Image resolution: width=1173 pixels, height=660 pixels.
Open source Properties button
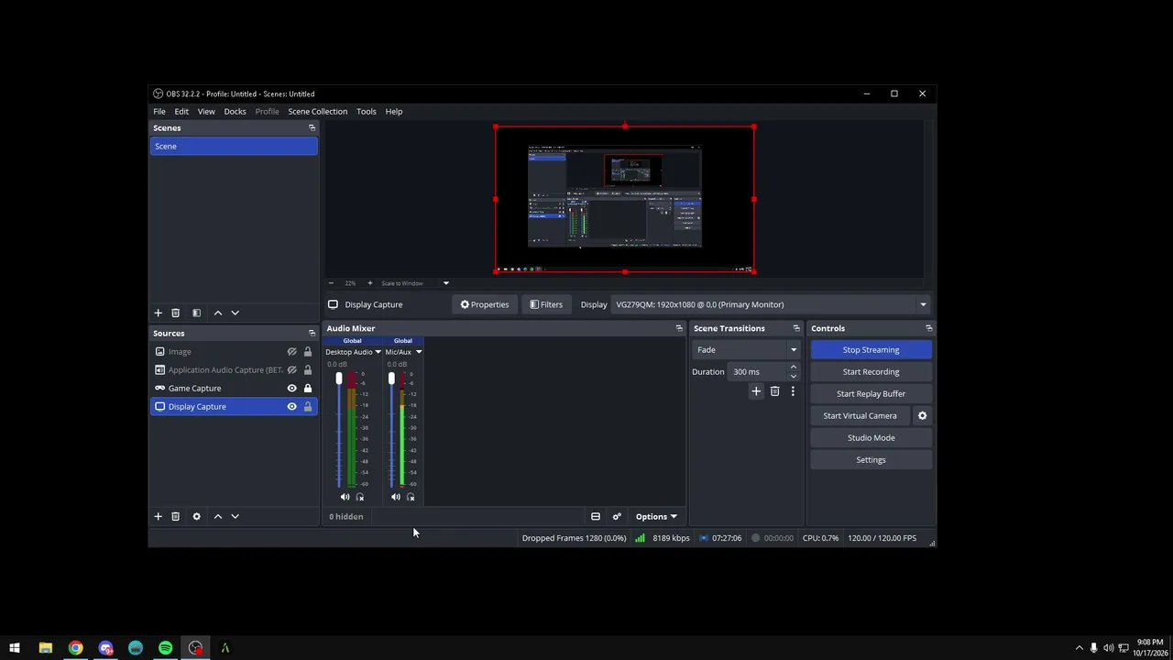pyautogui.click(x=485, y=304)
